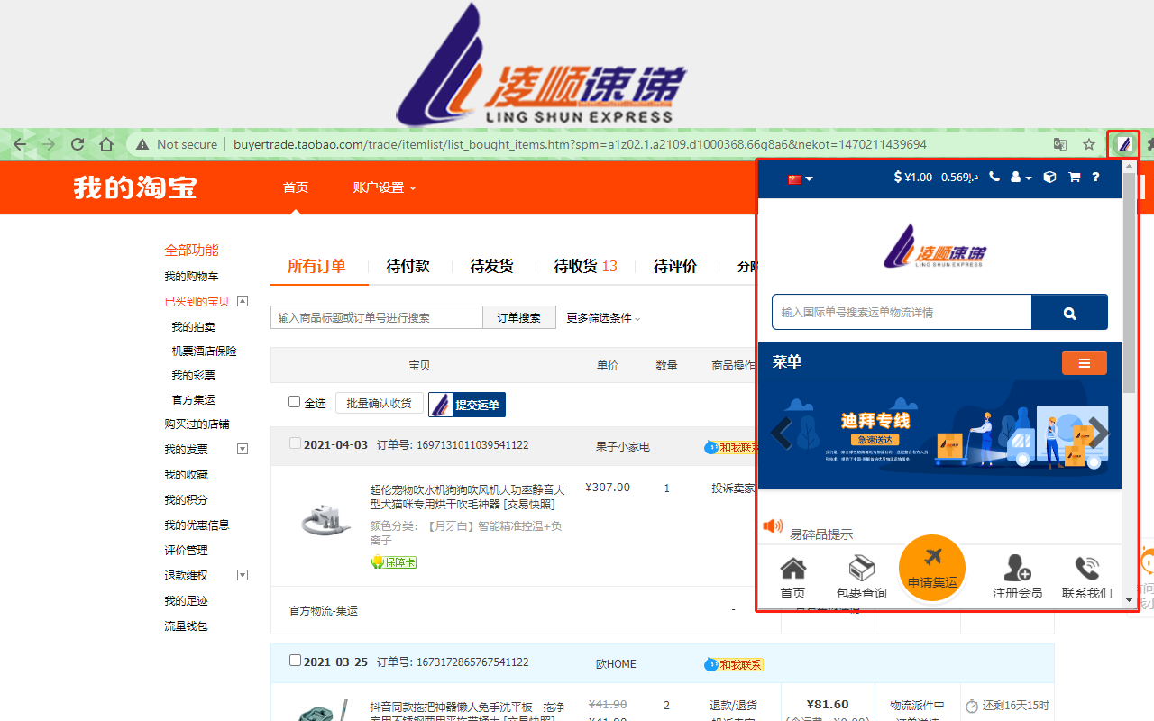
Task: Open 购买过的店铺 in the sidebar
Action: (197, 424)
